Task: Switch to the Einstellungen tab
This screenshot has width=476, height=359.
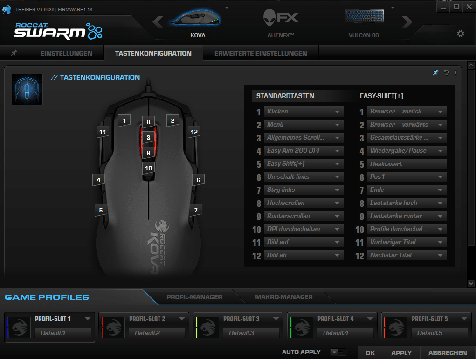Action: (x=66, y=53)
